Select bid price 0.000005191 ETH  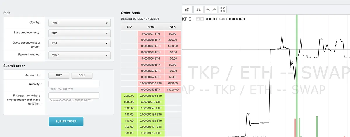click(151, 127)
